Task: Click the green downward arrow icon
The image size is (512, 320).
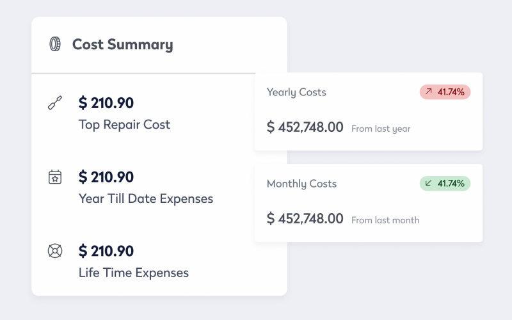Action: point(428,183)
